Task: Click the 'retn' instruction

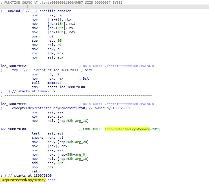Action: (x=36, y=171)
